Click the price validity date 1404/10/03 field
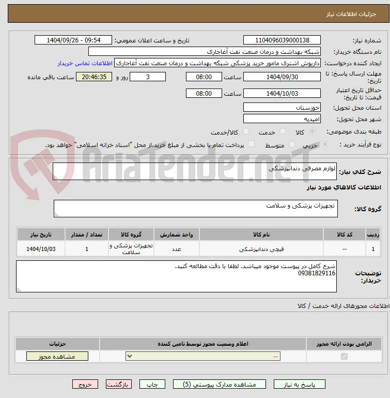Viewport: 390px width, 398px height. pyautogui.click(x=282, y=93)
